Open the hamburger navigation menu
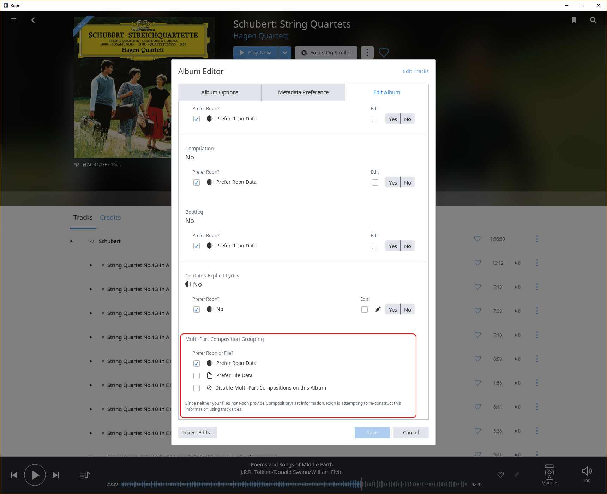 click(x=13, y=20)
